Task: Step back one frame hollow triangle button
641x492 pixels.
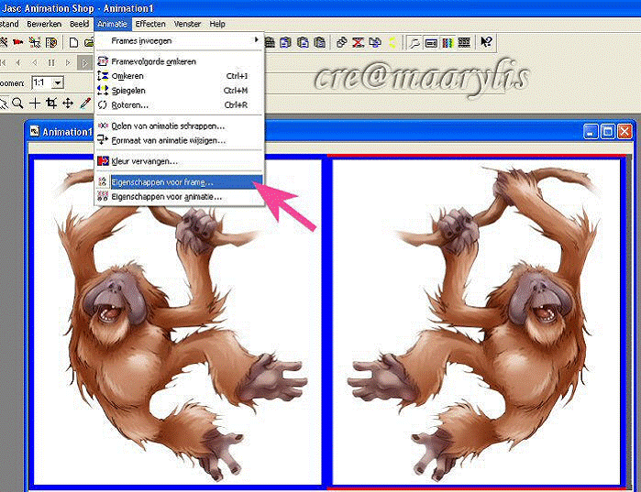Action: click(34, 63)
